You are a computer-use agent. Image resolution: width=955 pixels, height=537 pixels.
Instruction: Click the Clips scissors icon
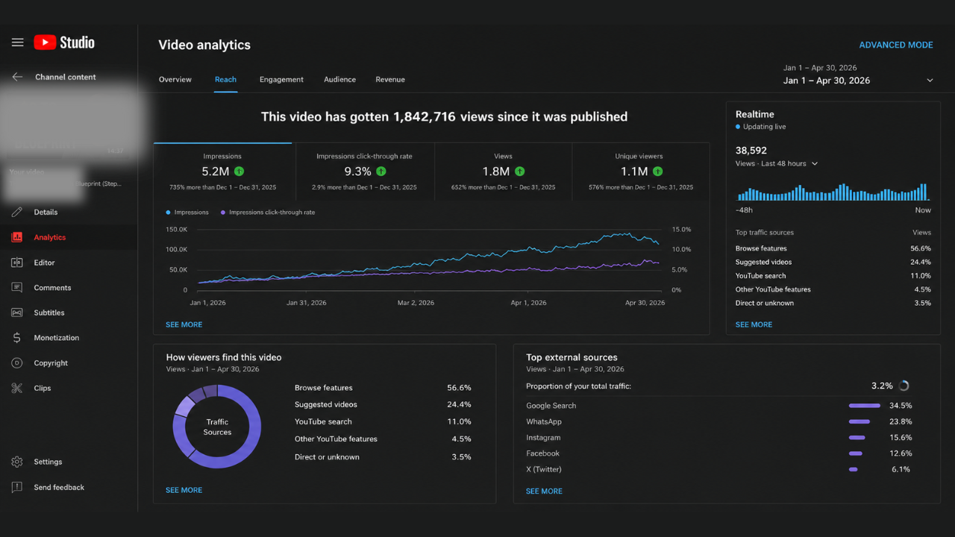point(17,388)
